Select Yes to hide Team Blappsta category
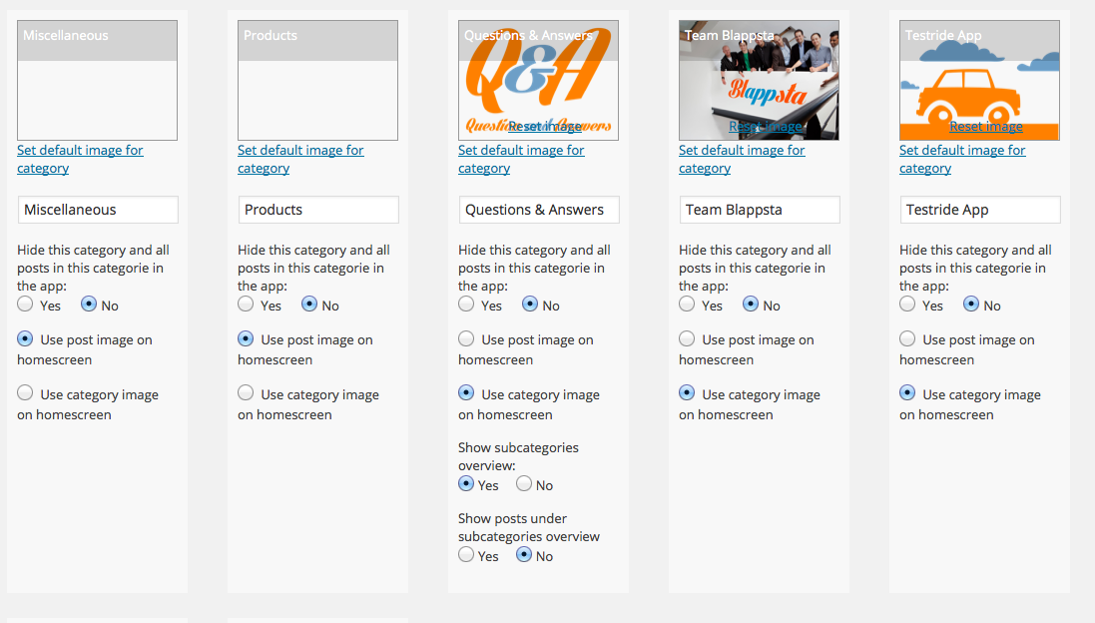This screenshot has width=1095, height=623. coord(687,304)
